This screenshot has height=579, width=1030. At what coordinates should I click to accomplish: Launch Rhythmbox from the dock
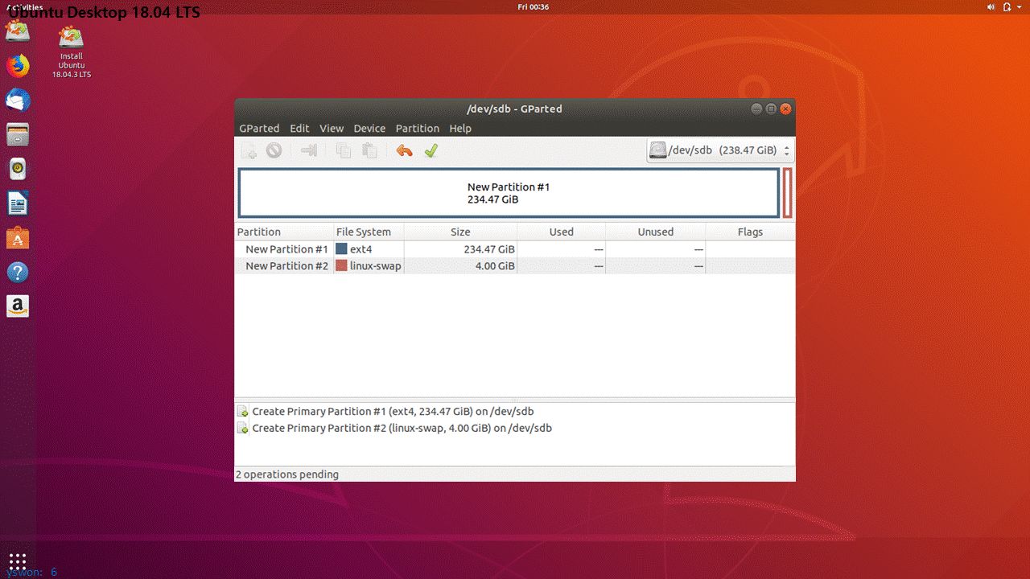pyautogui.click(x=18, y=169)
